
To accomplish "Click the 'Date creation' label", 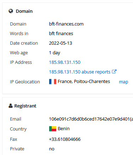I will 24,43.
